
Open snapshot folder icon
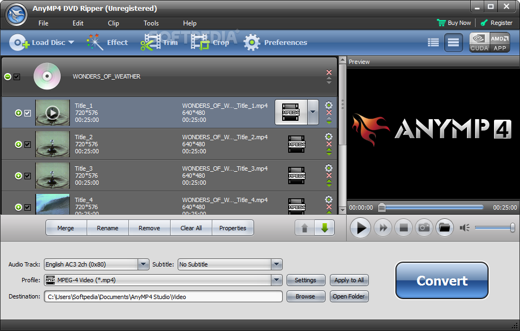click(x=444, y=228)
